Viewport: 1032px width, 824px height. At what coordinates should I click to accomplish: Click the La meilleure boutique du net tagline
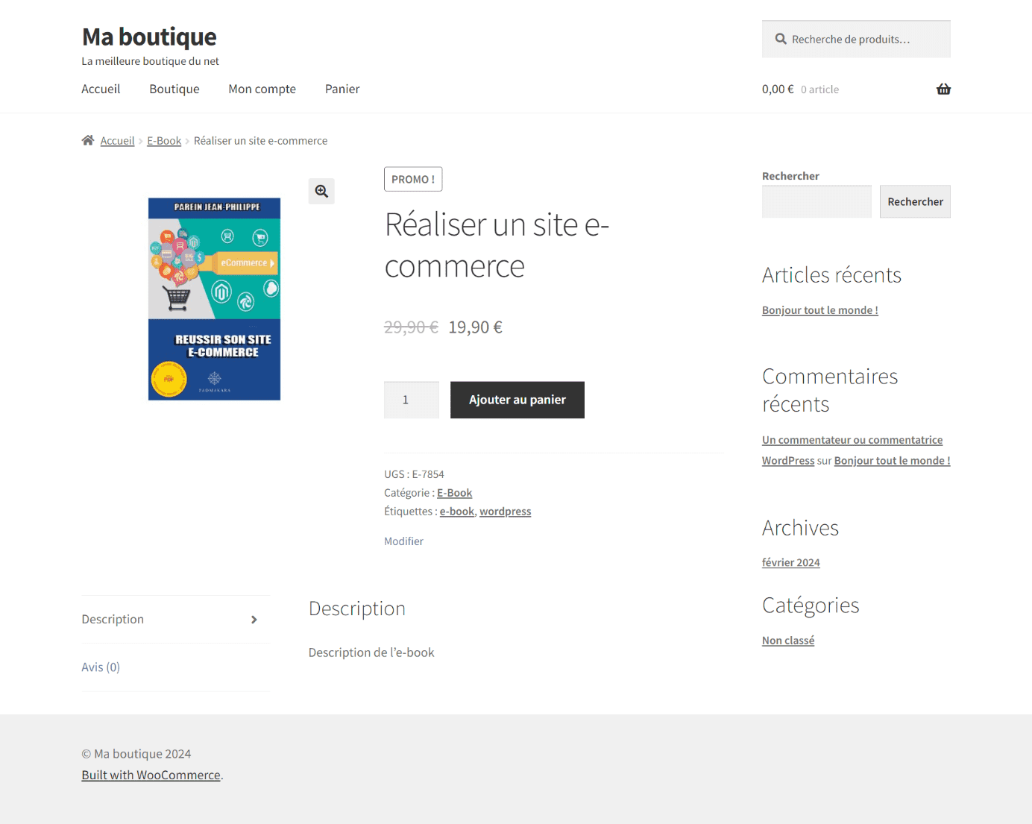coord(150,61)
